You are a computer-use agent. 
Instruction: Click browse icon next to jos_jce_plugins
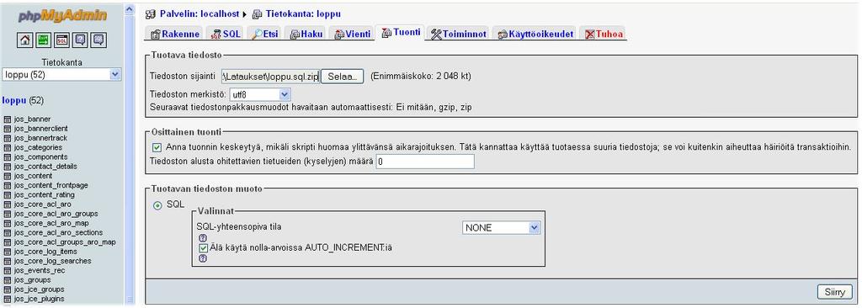(x=7, y=299)
